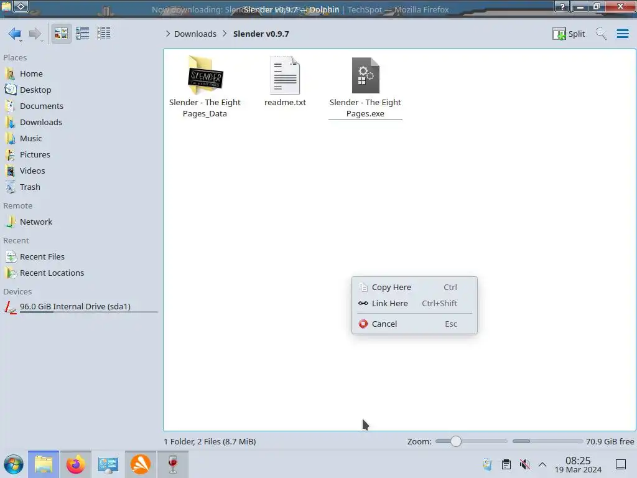Screen dimensions: 637x478
Task: Adjust the Zoom slider handle
Action: tap(456, 441)
